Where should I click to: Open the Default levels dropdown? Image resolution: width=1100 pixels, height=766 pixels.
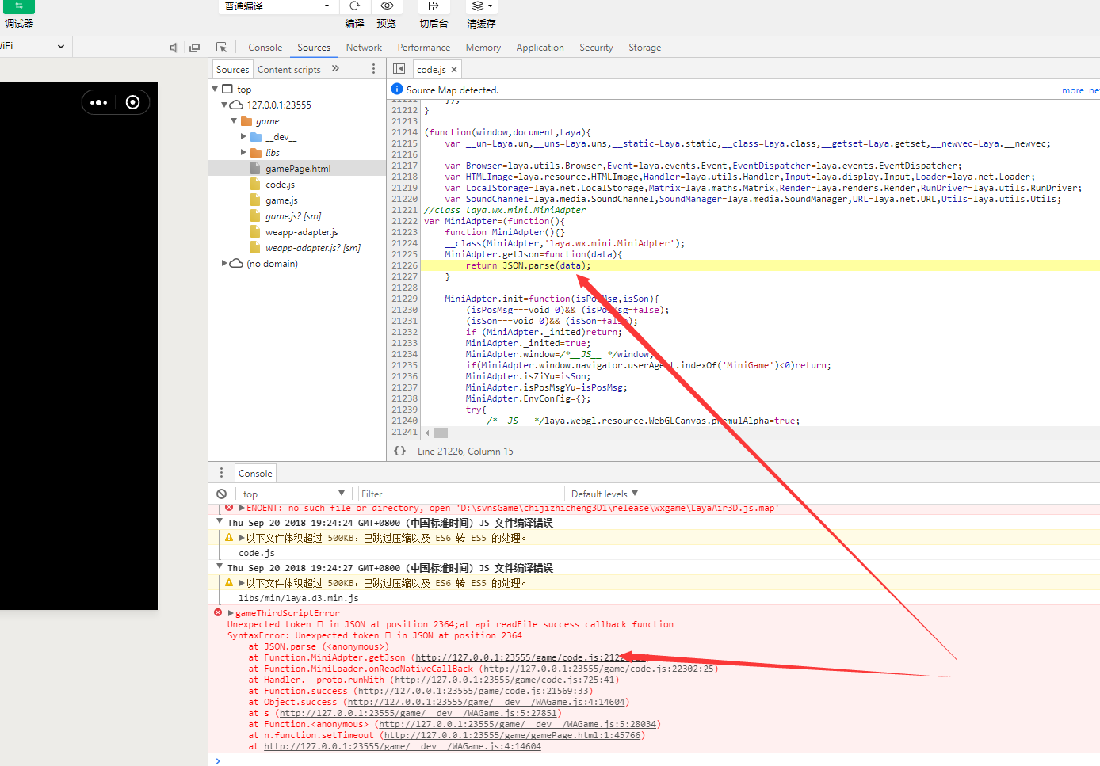click(604, 494)
